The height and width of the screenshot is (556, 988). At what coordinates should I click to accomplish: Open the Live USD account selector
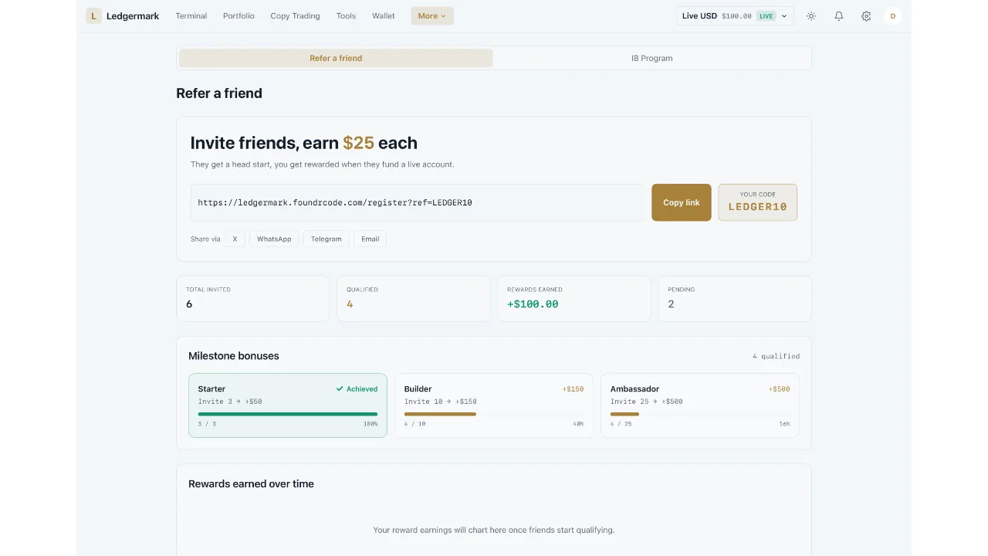(735, 15)
